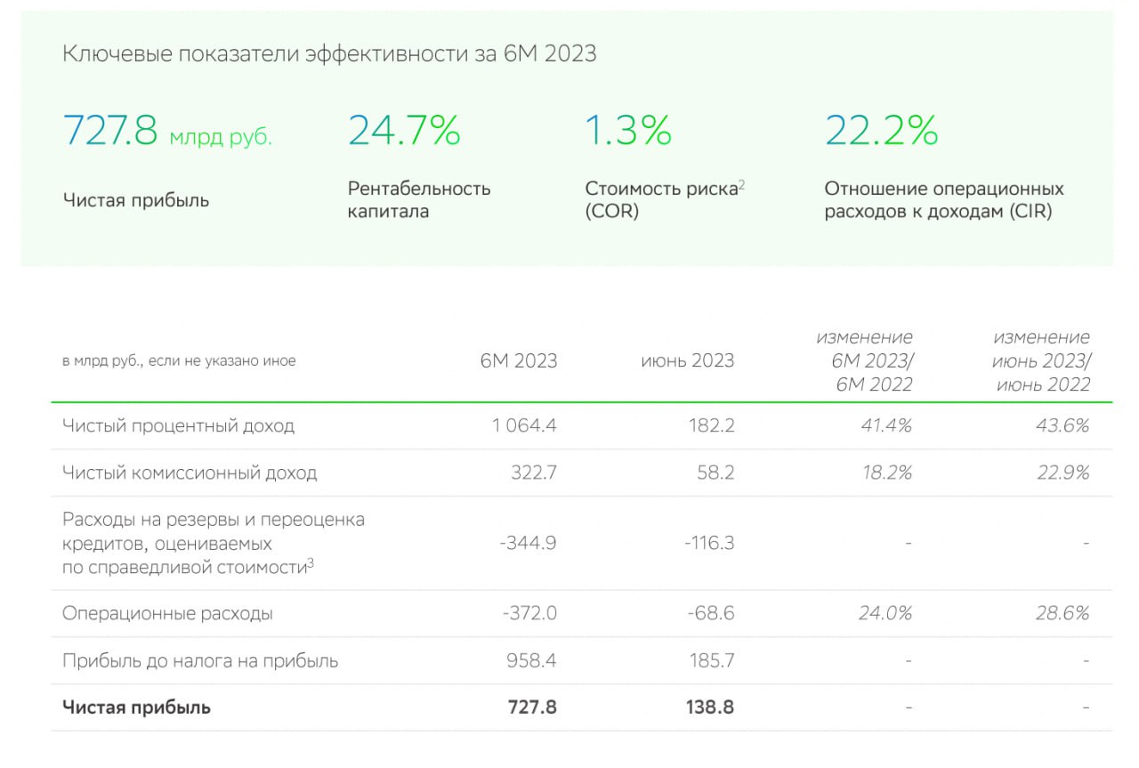Click the 'Стоимость риска (COR)' label
The image size is (1139, 768).
pyautogui.click(x=665, y=200)
